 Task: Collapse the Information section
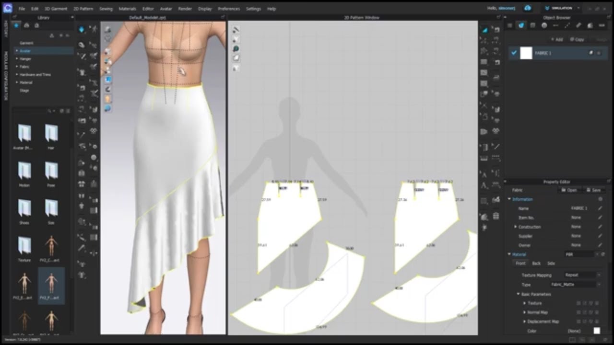(509, 199)
